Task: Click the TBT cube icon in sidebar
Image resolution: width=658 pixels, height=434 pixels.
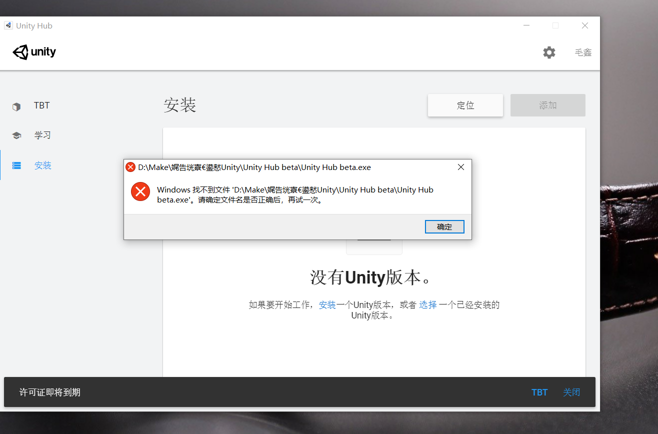Action: (16, 106)
